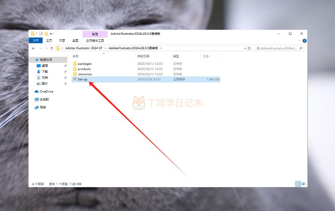Viewport: 335px width, 211px height.
Task: Click the Set-up date 2023/7/26 23:52
Action: tap(149, 79)
